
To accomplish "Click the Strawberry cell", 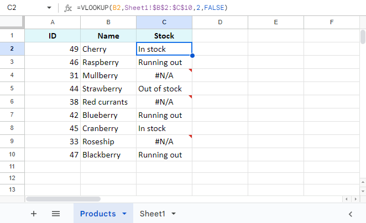I will click(x=108, y=89).
